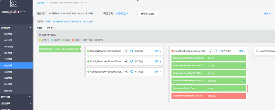Open dropdown arrow on WaitStartStreamDisasterTaskTask
Screen dimensions: 275x110
click(x=244, y=96)
